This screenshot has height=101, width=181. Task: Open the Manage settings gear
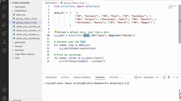4,98
